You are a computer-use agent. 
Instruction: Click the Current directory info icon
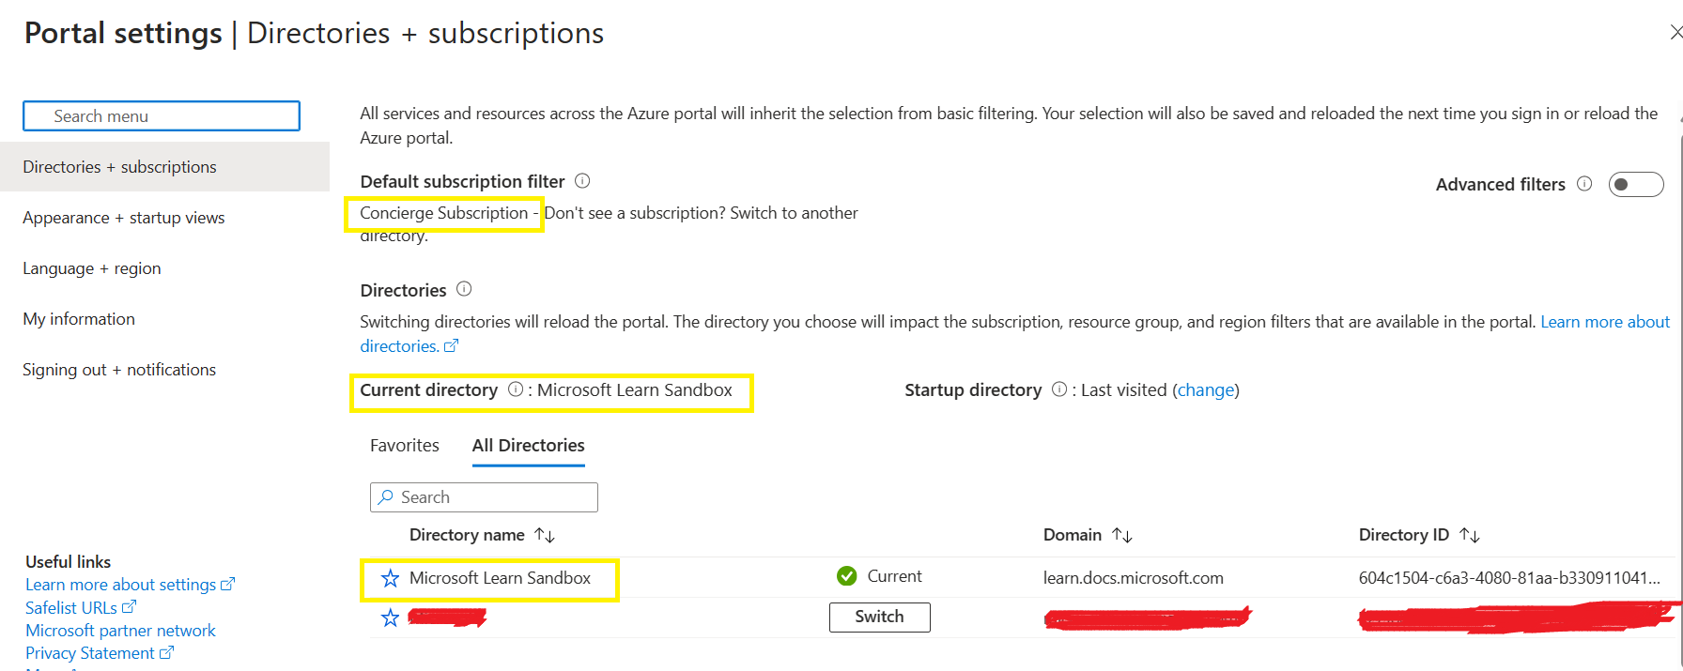click(x=515, y=389)
